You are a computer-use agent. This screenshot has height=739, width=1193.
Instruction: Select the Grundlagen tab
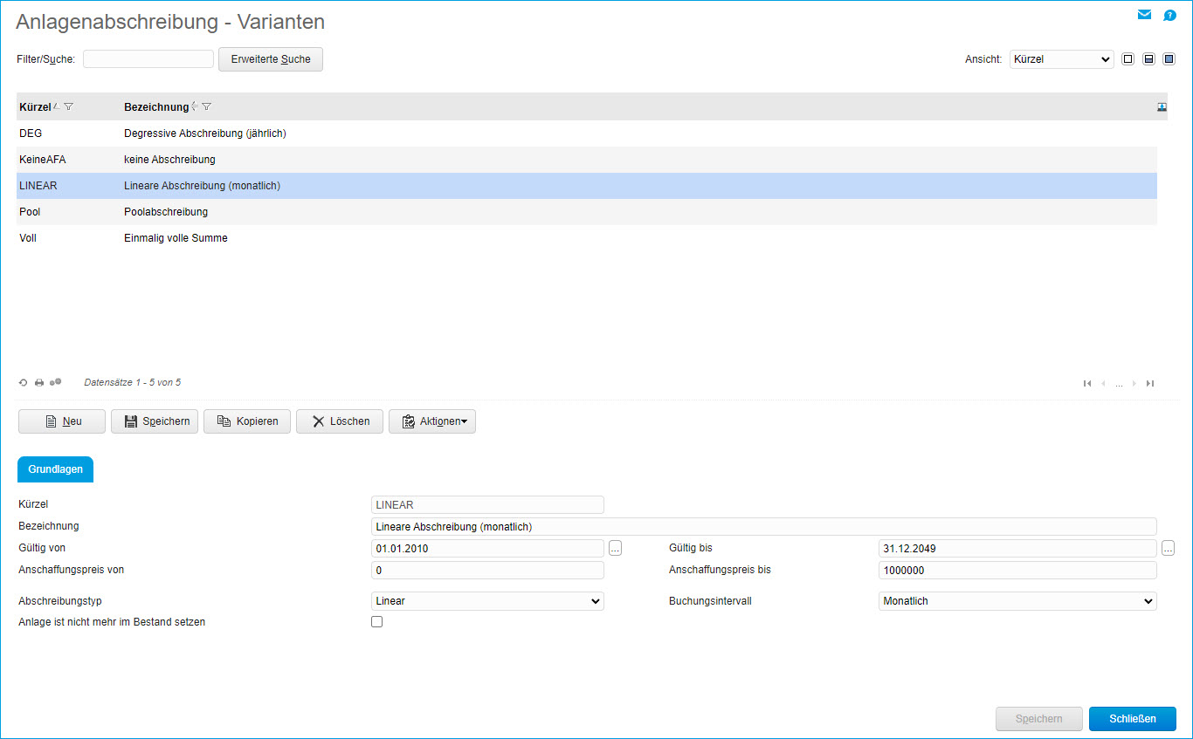click(55, 469)
